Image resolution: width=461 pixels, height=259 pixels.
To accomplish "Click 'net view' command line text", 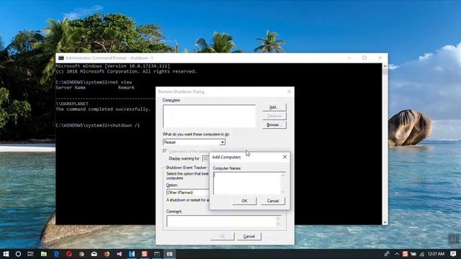I will coord(121,82).
